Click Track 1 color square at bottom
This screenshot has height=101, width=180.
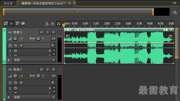[x=4, y=62]
